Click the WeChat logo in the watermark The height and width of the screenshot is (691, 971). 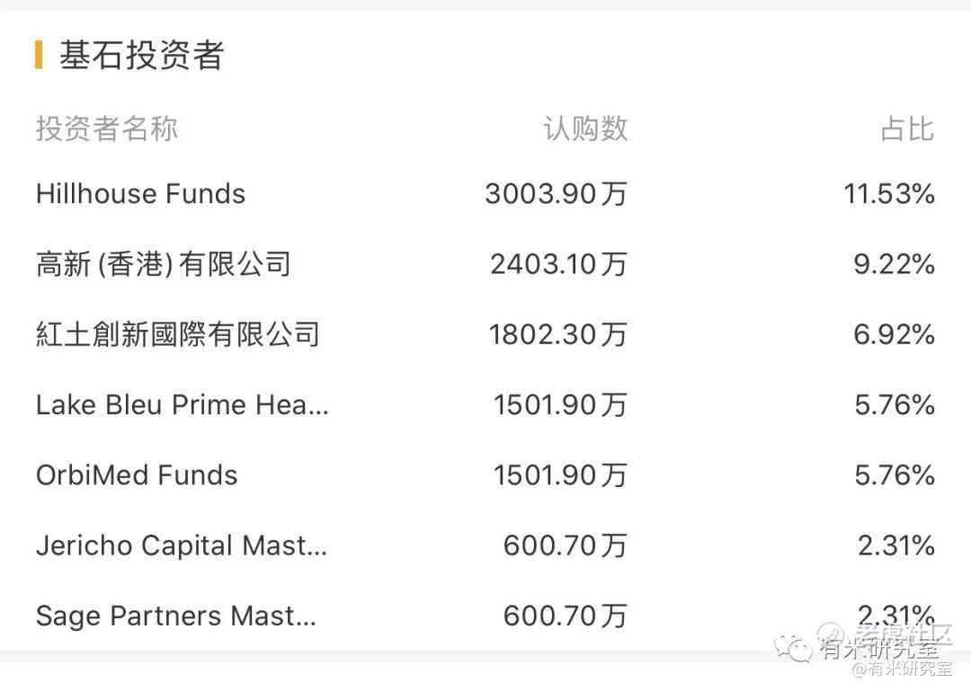793,648
